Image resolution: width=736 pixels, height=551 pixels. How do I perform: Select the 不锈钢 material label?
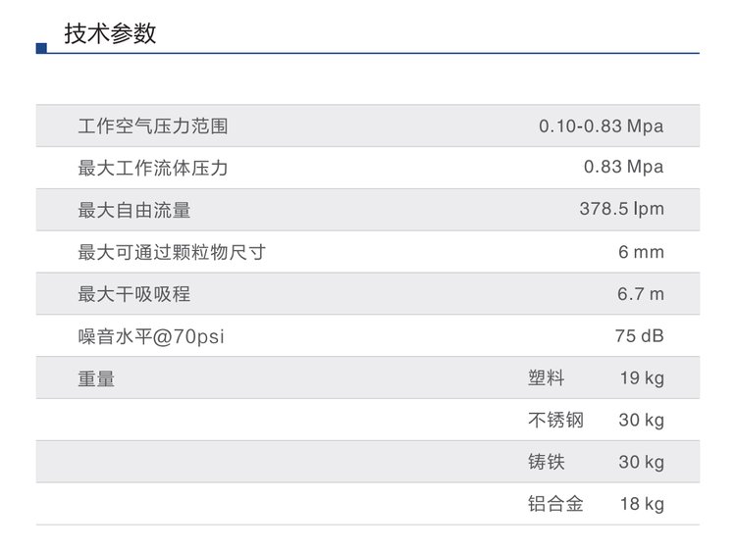555,421
